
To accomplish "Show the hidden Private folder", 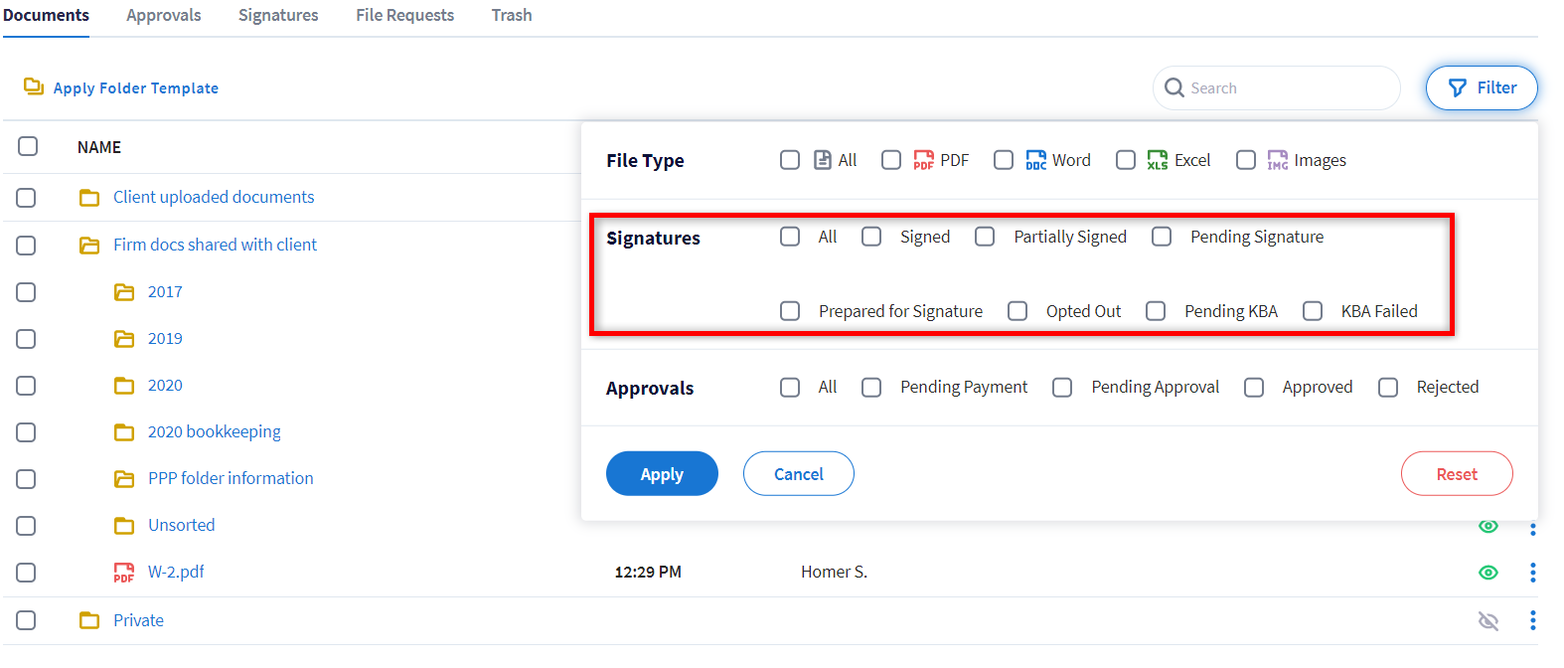I will tap(1488, 620).
